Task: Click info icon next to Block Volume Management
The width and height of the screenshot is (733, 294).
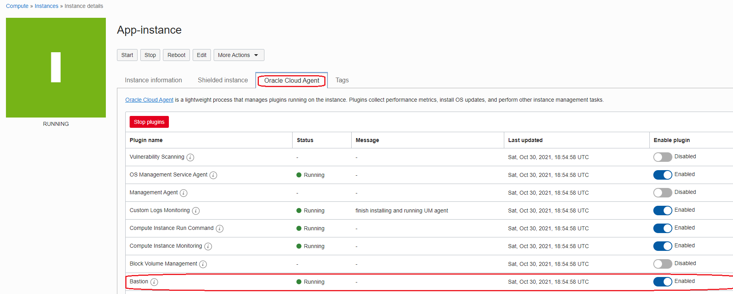Action: pyautogui.click(x=203, y=264)
